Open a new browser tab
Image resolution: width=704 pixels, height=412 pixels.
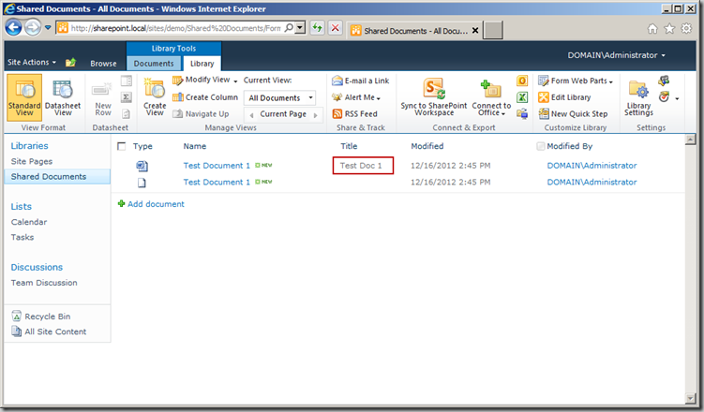492,31
